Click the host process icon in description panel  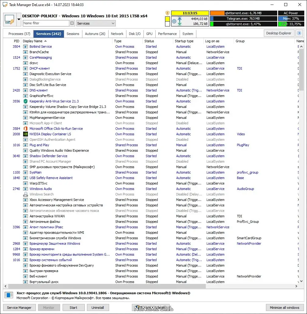tap(9, 295)
